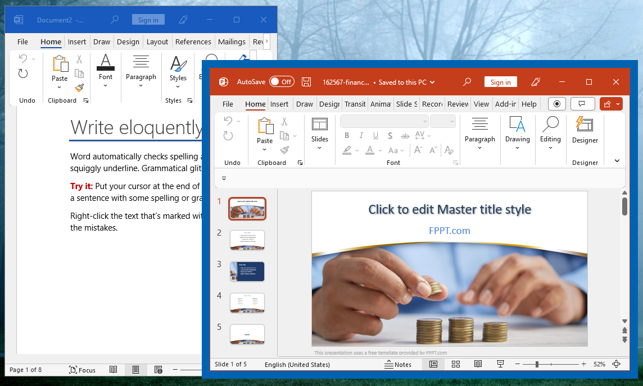This screenshot has width=643, height=386.
Task: Open the font name combo box
Action: [384, 121]
